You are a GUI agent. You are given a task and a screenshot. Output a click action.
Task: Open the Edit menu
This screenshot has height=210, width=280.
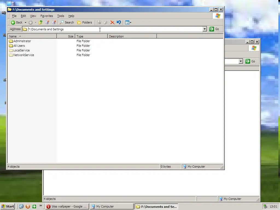(x=23, y=16)
